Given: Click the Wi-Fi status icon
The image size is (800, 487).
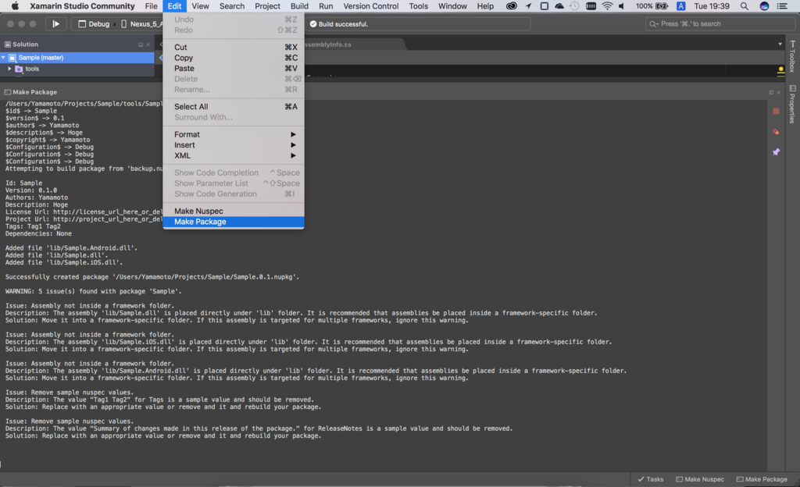Looking at the screenshot, I should click(x=607, y=6).
